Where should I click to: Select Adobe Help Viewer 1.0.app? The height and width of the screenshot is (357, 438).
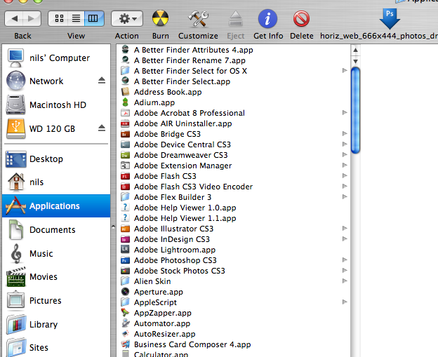(x=185, y=208)
